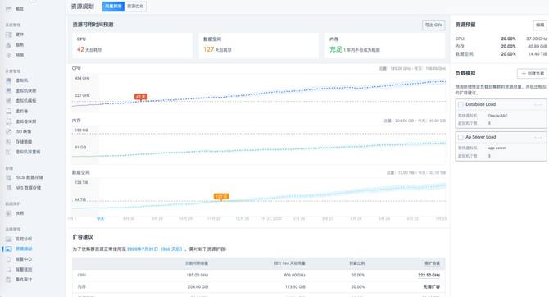Open the 虚拟机 sidebar icon
The image size is (549, 297).
(x=9, y=80)
